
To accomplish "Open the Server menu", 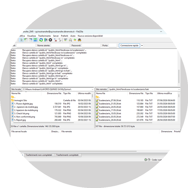I will (x=56, y=36).
